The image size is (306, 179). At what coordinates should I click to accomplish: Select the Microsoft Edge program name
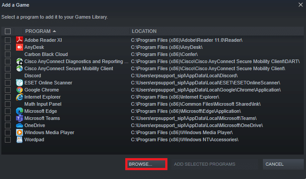pos(40,111)
